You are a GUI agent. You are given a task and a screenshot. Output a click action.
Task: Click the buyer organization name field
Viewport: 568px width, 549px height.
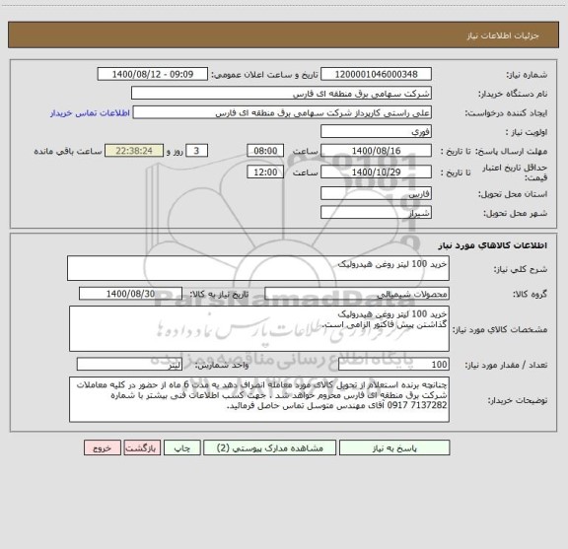tap(281, 93)
